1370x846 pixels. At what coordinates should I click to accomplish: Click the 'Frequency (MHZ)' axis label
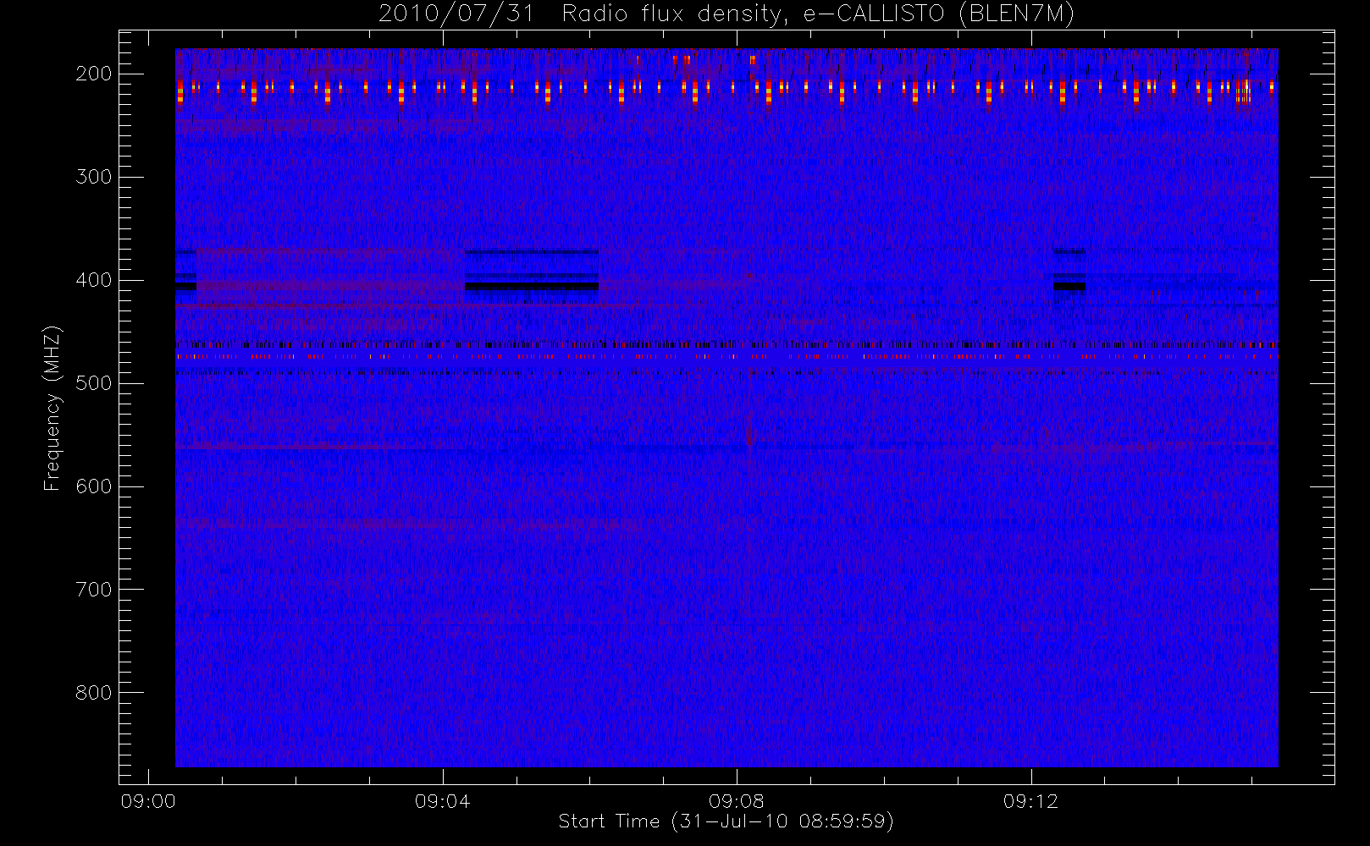point(52,408)
